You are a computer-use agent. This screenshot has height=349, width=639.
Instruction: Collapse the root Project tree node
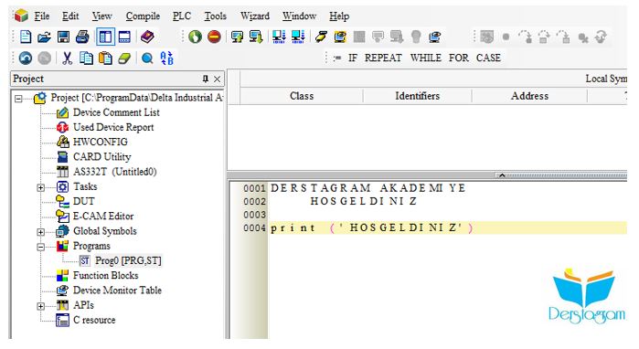pos(18,99)
